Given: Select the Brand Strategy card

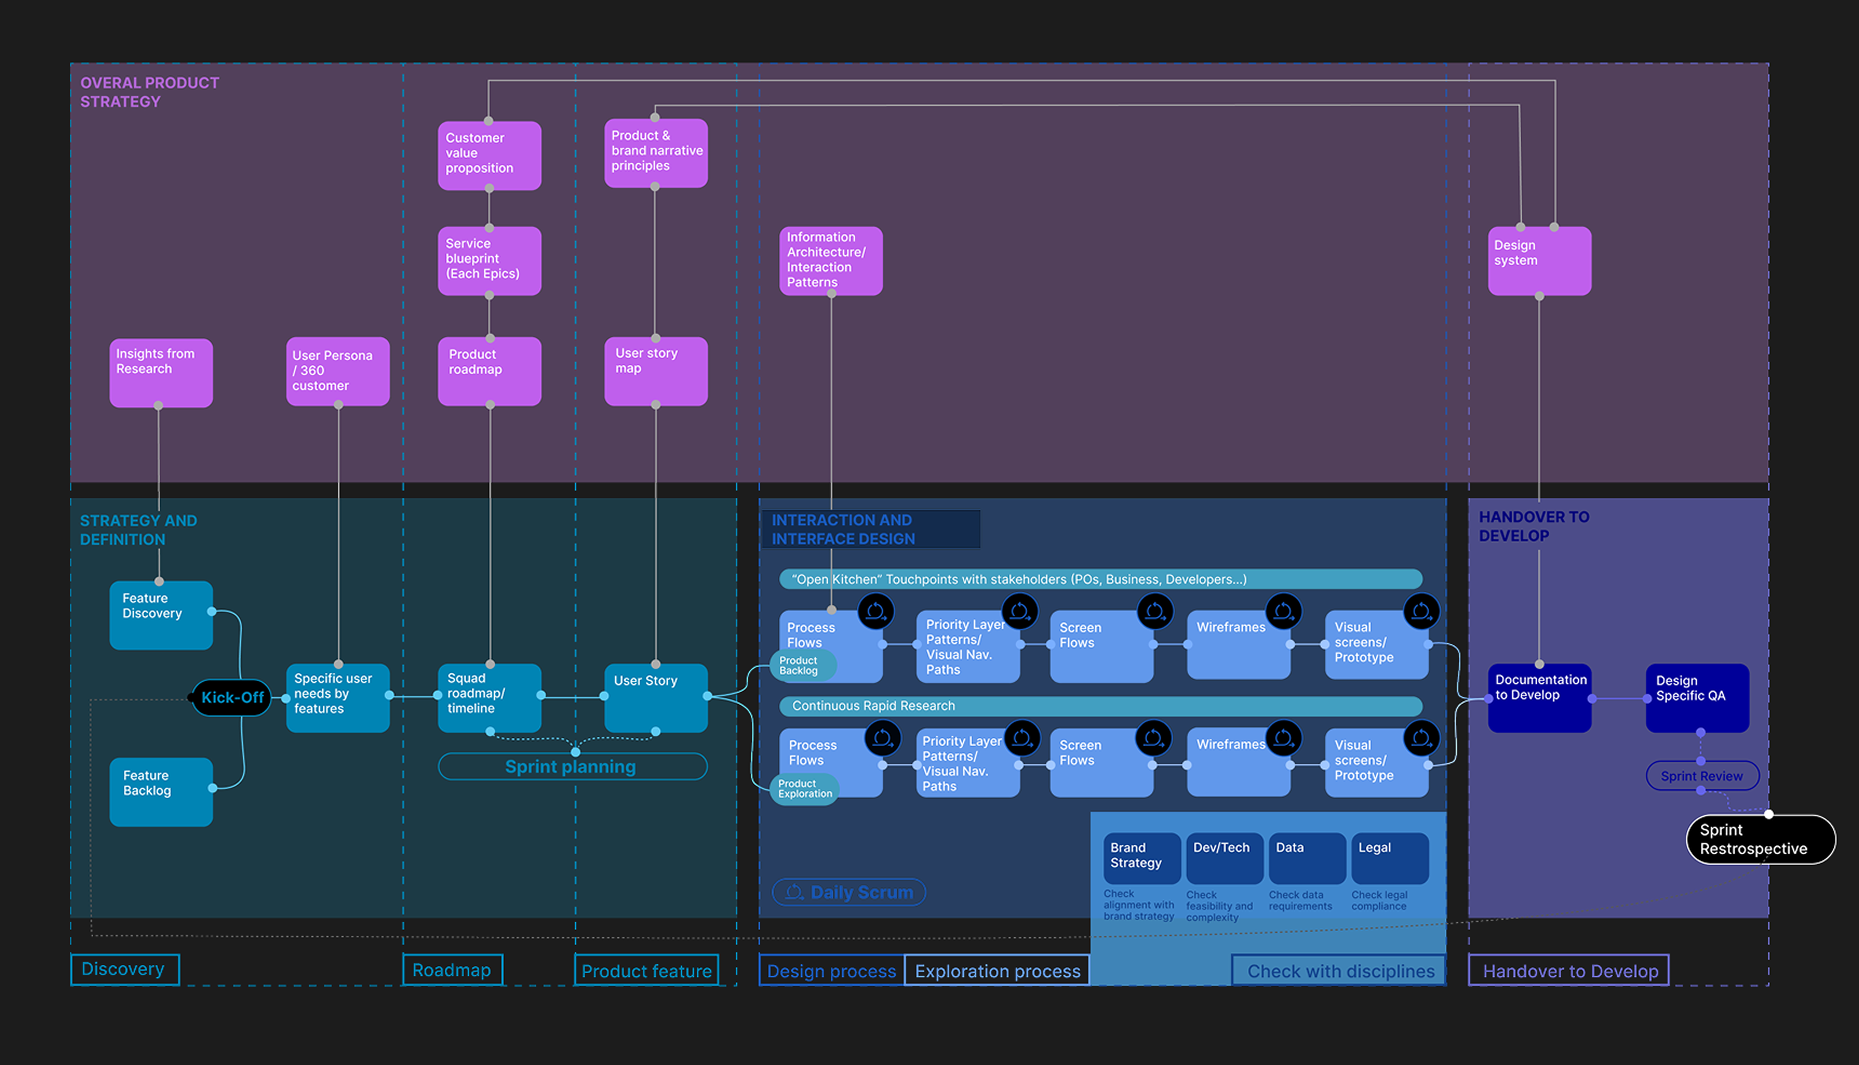Looking at the screenshot, I should pyautogui.click(x=1142, y=858).
